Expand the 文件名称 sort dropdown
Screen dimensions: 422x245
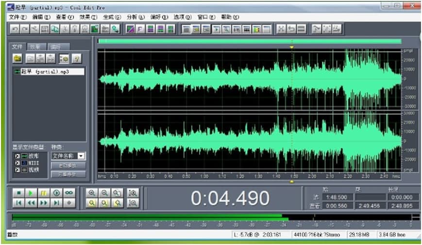pyautogui.click(x=81, y=156)
